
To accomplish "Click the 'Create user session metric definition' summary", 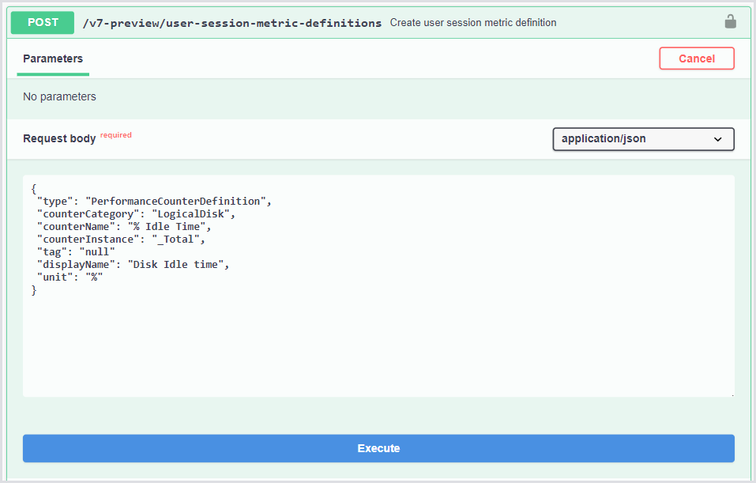I will coord(473,23).
